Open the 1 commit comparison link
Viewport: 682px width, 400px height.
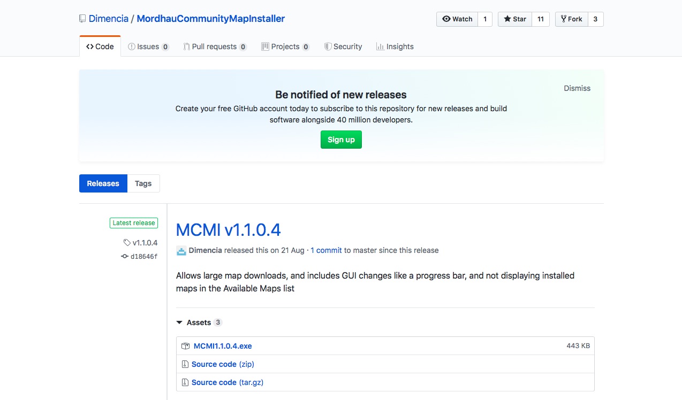326,250
